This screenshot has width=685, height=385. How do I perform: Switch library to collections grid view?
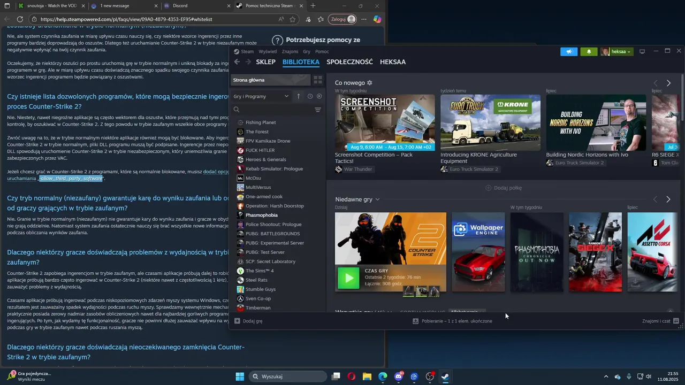[318, 80]
